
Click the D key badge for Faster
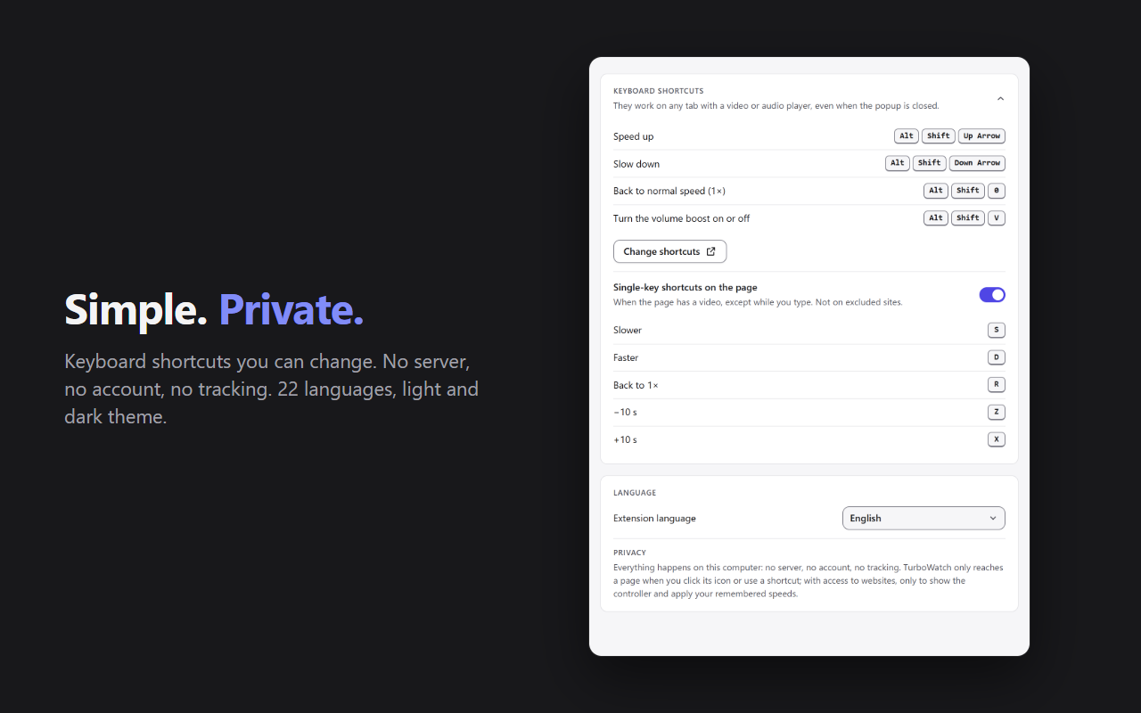[x=997, y=357]
